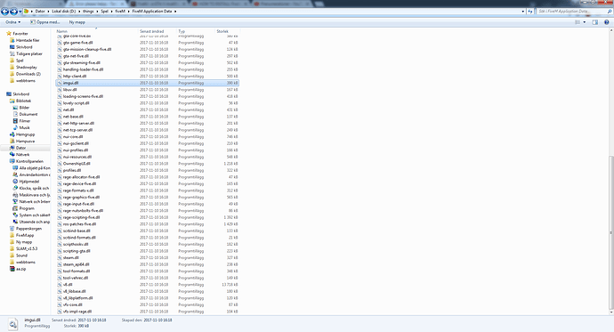Click the Lokal disk (D:) breadcrumb
614x332 pixels.
pos(63,12)
